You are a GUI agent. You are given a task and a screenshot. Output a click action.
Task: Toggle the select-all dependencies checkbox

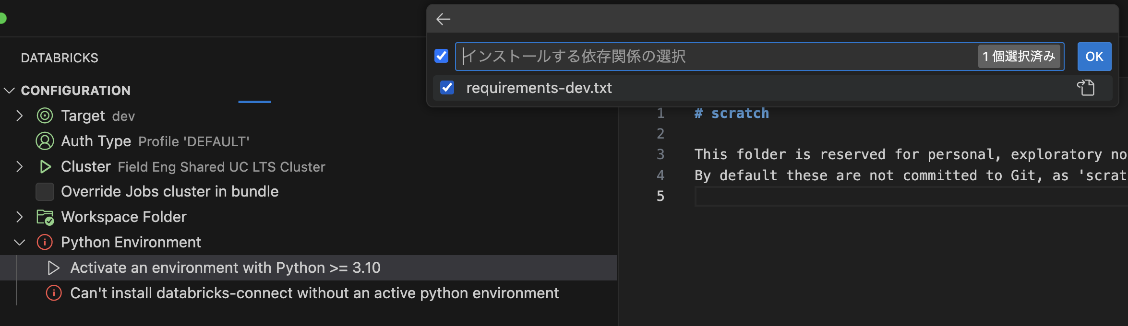(441, 56)
